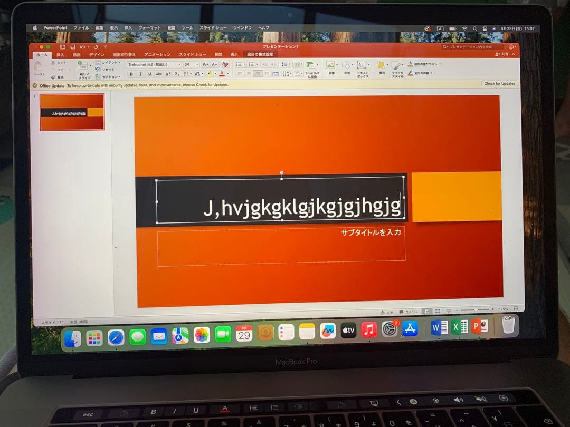570x427 pixels.
Task: Click the Clear Formatting icon
Action: click(x=225, y=64)
